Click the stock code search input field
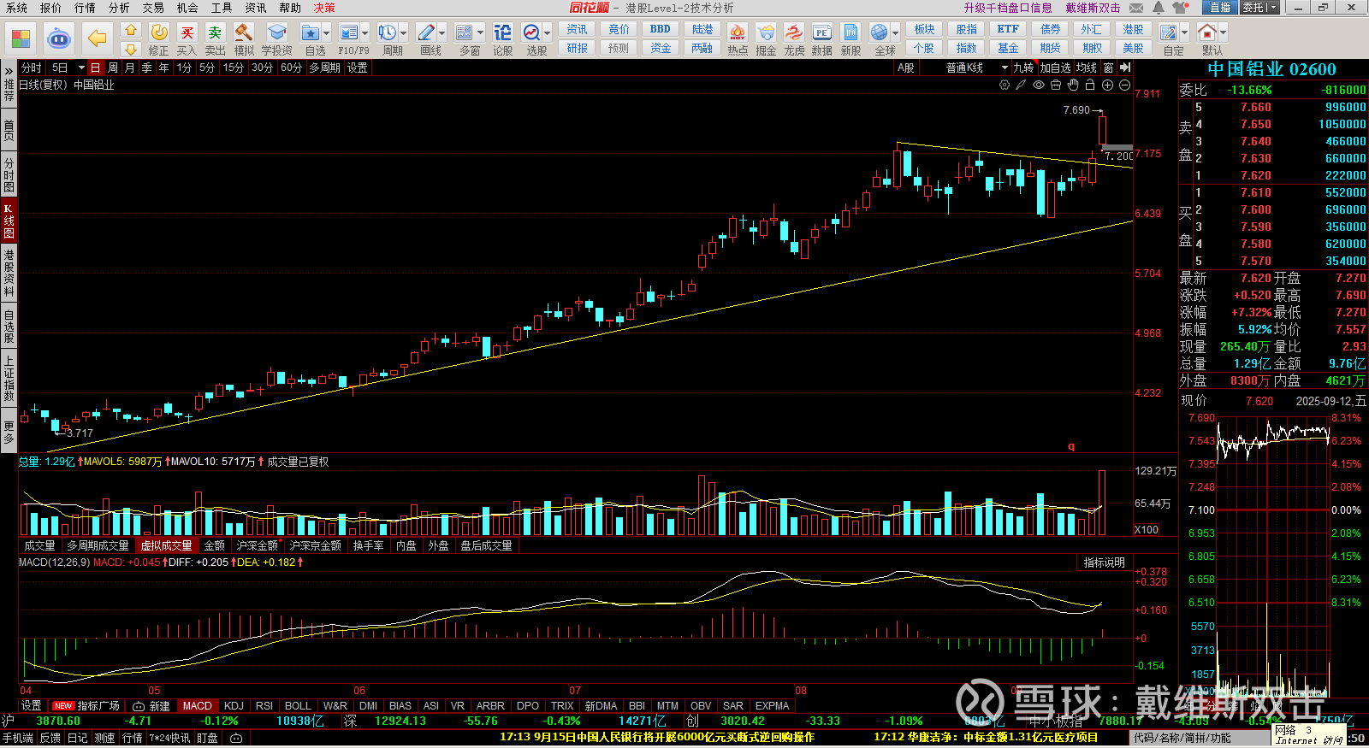Viewport: 1369px width, 748px height. (1198, 738)
